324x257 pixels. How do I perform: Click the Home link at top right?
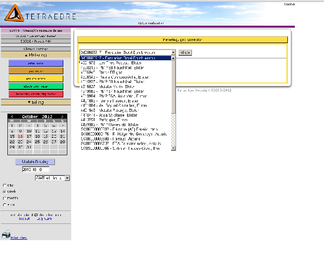pos(289,4)
